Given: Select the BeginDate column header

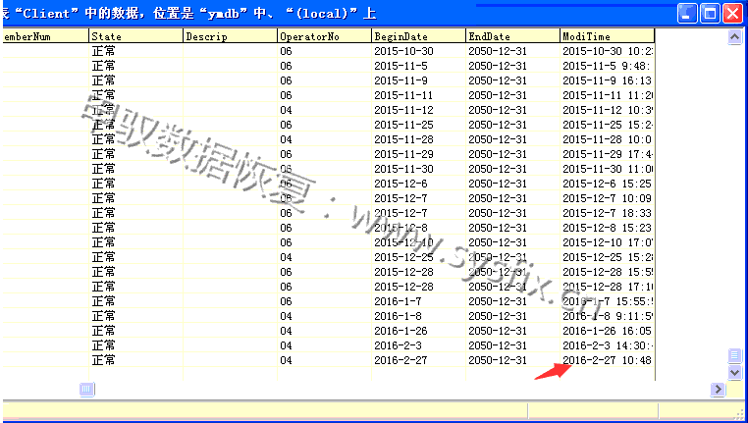Looking at the screenshot, I should (x=418, y=36).
